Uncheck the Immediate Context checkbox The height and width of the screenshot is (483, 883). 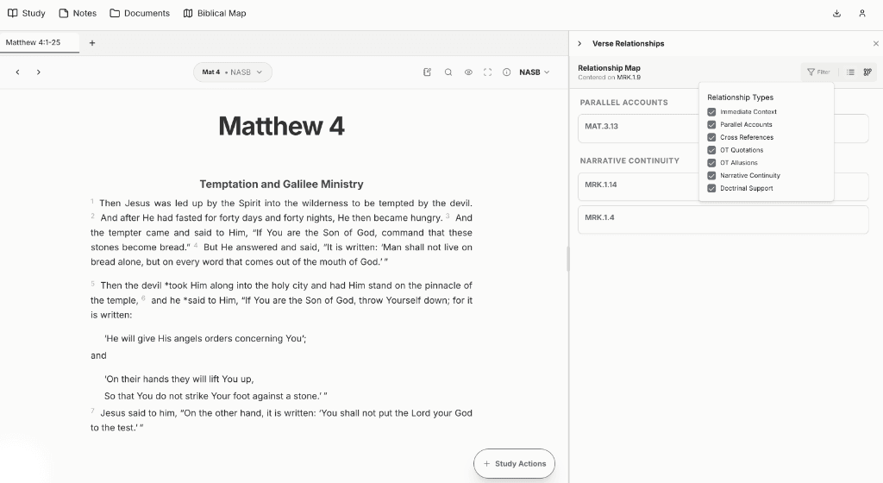coord(711,112)
